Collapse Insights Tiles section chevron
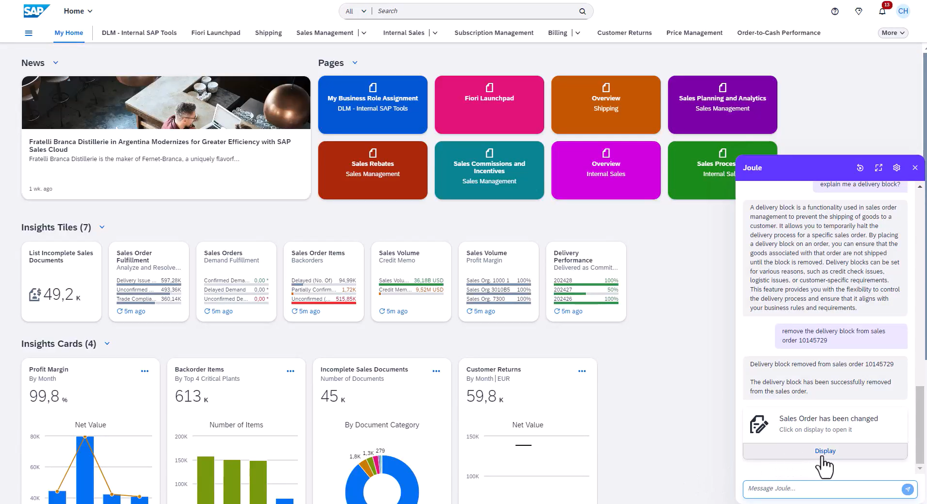927x504 pixels. (102, 227)
